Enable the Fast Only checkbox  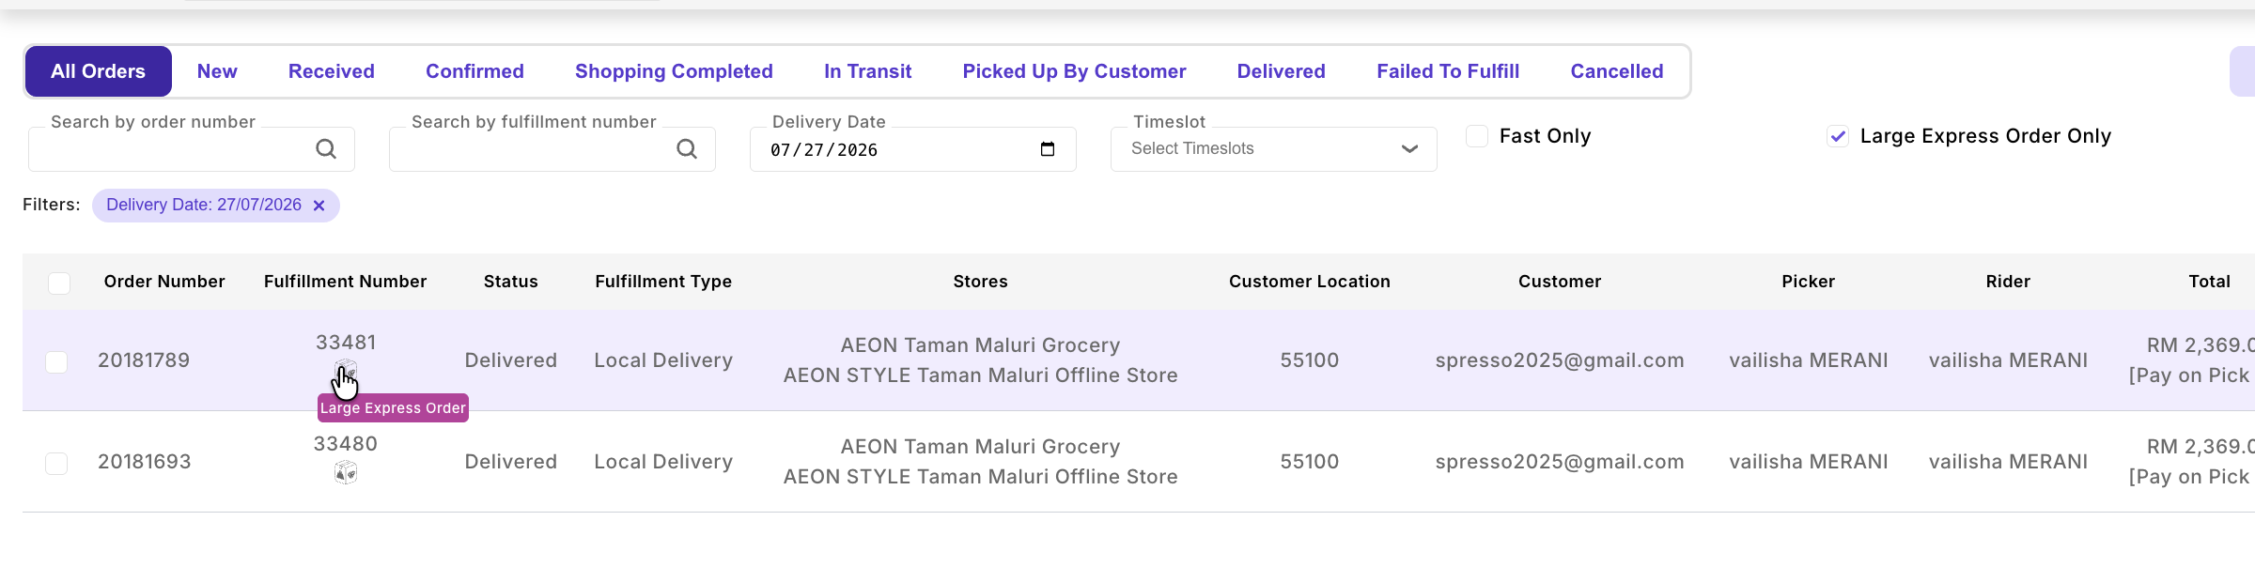click(1477, 136)
